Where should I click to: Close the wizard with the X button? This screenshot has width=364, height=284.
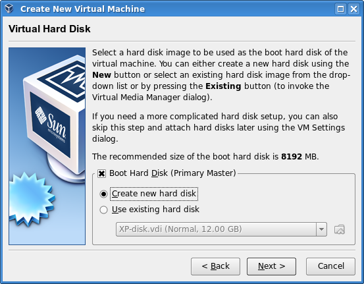coord(353,9)
